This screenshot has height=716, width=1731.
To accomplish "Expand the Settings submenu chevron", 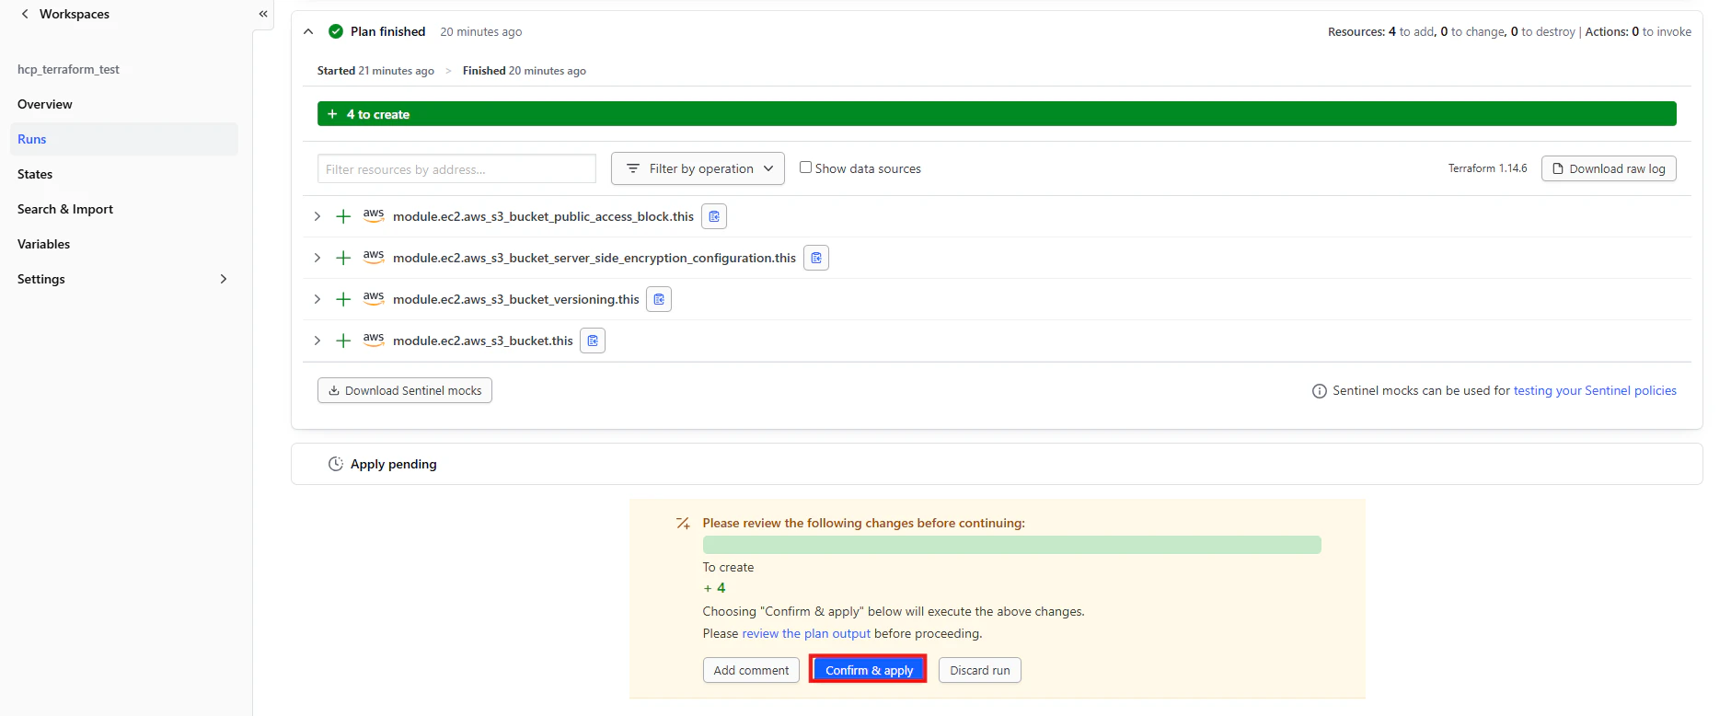I will [224, 279].
